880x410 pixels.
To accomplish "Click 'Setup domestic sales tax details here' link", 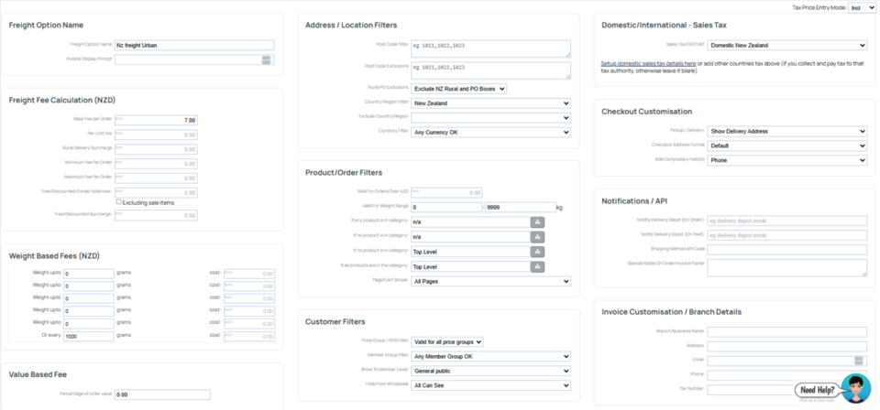I will tap(648, 63).
